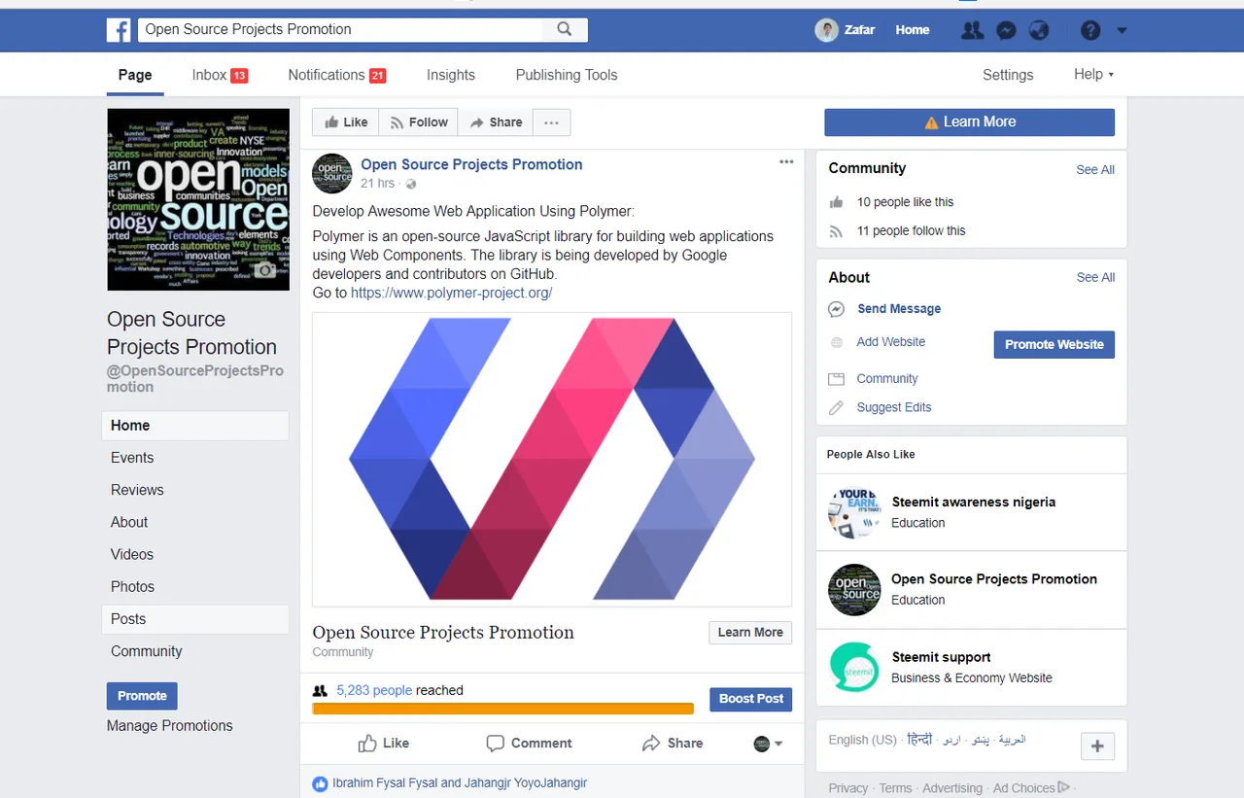Open the Insights tab

451,75
